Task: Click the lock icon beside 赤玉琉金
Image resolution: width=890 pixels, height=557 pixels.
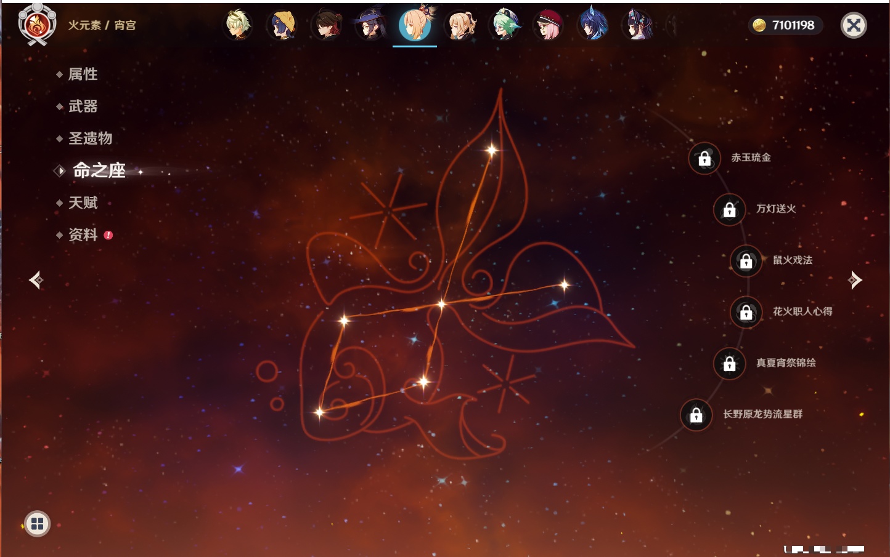Action: point(704,159)
